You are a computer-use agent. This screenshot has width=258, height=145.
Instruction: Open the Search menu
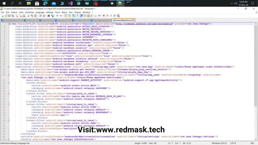(x=14, y=12)
